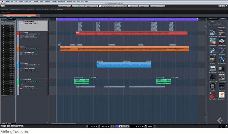Open the GA SE Library icon
Image resolution: width=228 pixels, height=134 pixels.
click(x=222, y=68)
